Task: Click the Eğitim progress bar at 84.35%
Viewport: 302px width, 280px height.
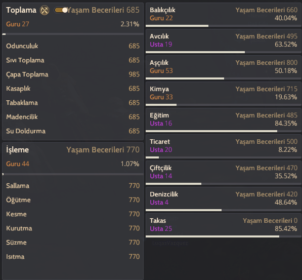Action: (x=224, y=131)
